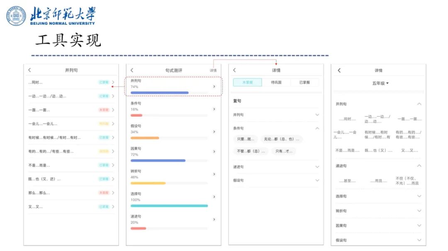This screenshot has height=251, width=448.
Task: Click the 选择句 100% progress bar
Action: coord(169,205)
